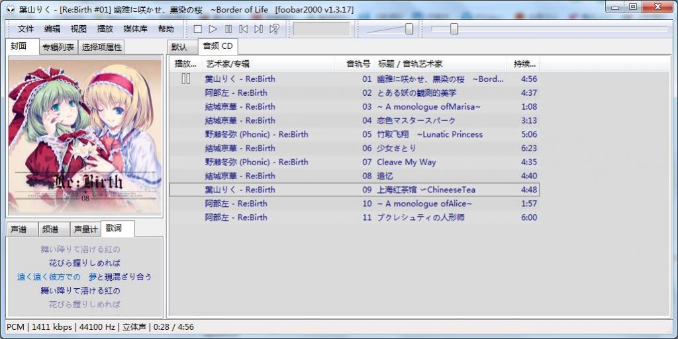Open the 帮助 menu
This screenshot has height=339, width=678.
[x=166, y=29]
